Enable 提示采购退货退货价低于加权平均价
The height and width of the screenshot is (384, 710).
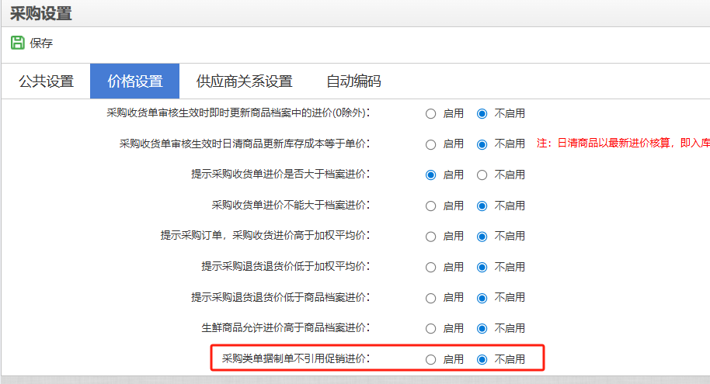(x=431, y=267)
